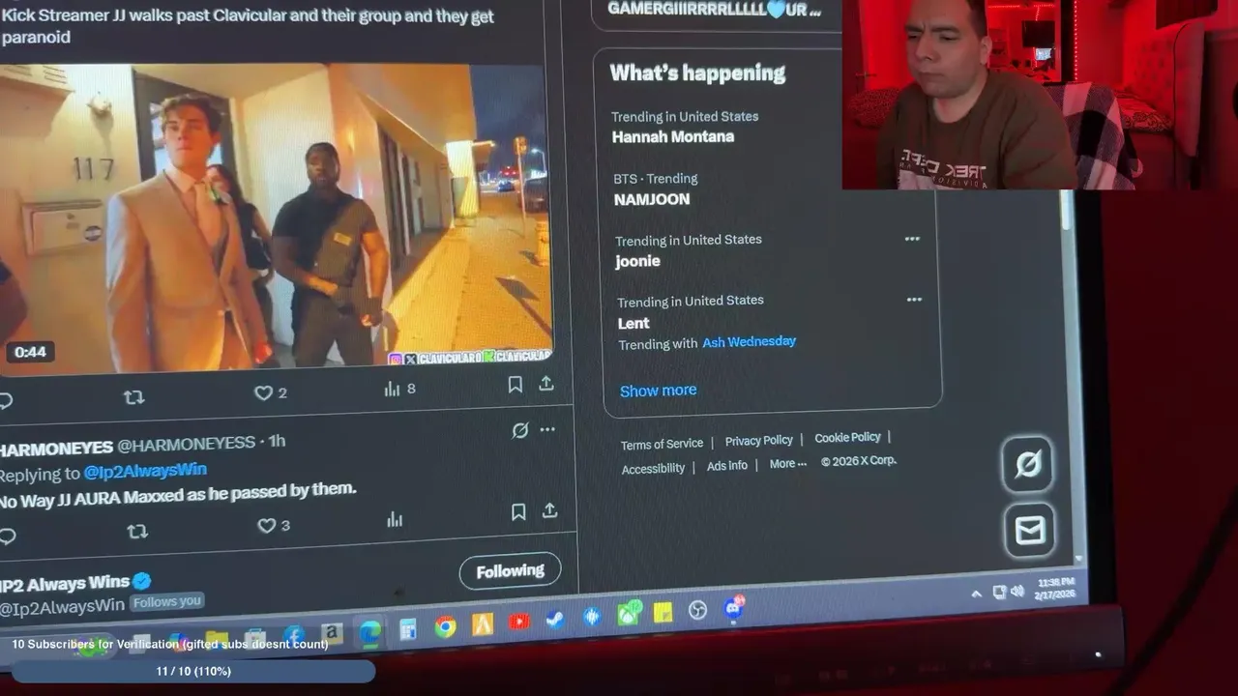This screenshot has width=1238, height=696.
Task: Open Xbox app from the taskbar
Action: point(628,615)
